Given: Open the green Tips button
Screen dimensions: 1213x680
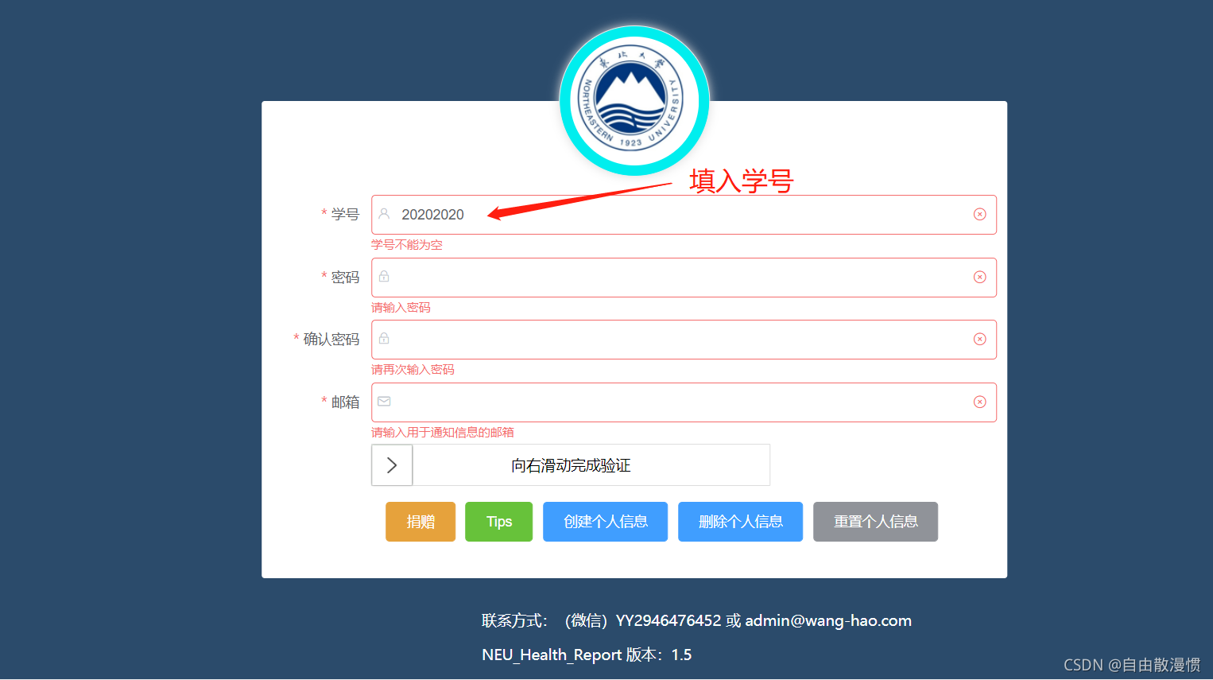Looking at the screenshot, I should point(498,522).
